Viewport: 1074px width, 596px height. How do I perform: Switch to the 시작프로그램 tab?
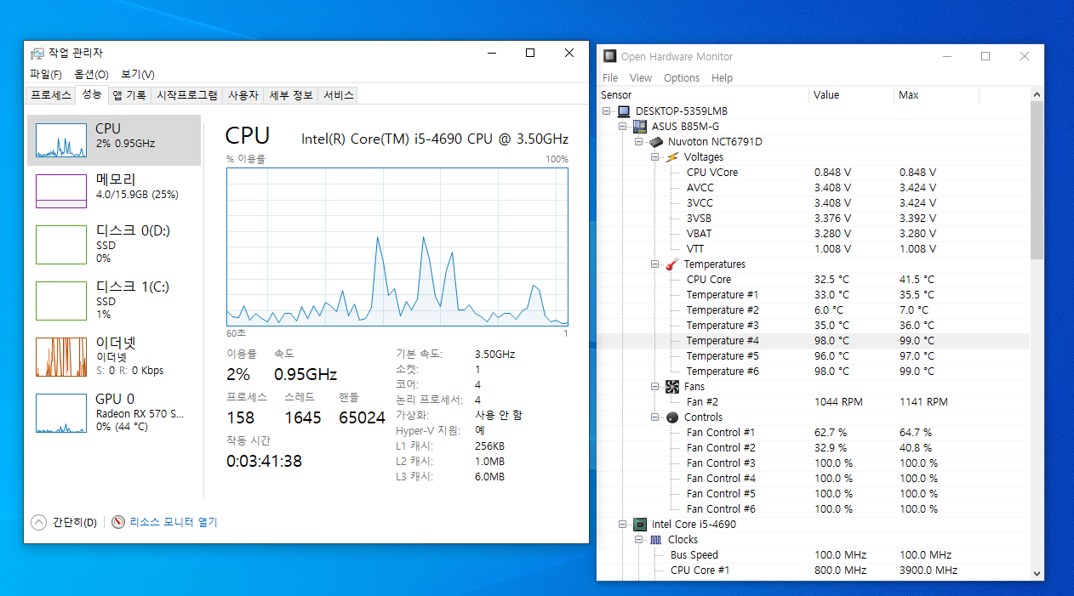(187, 95)
